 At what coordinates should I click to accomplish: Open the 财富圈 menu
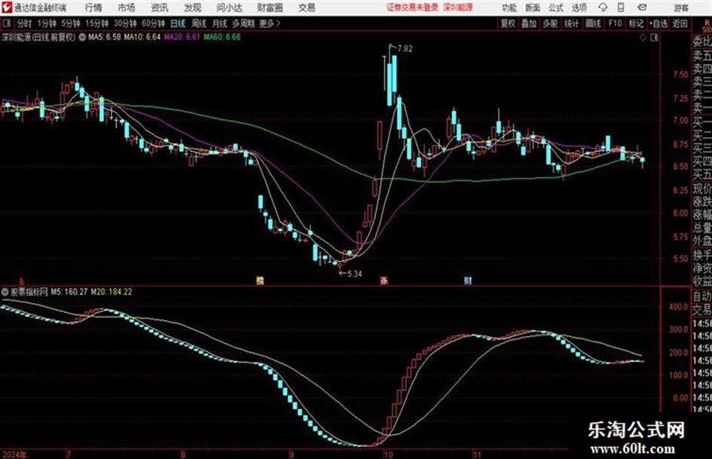tap(270, 8)
